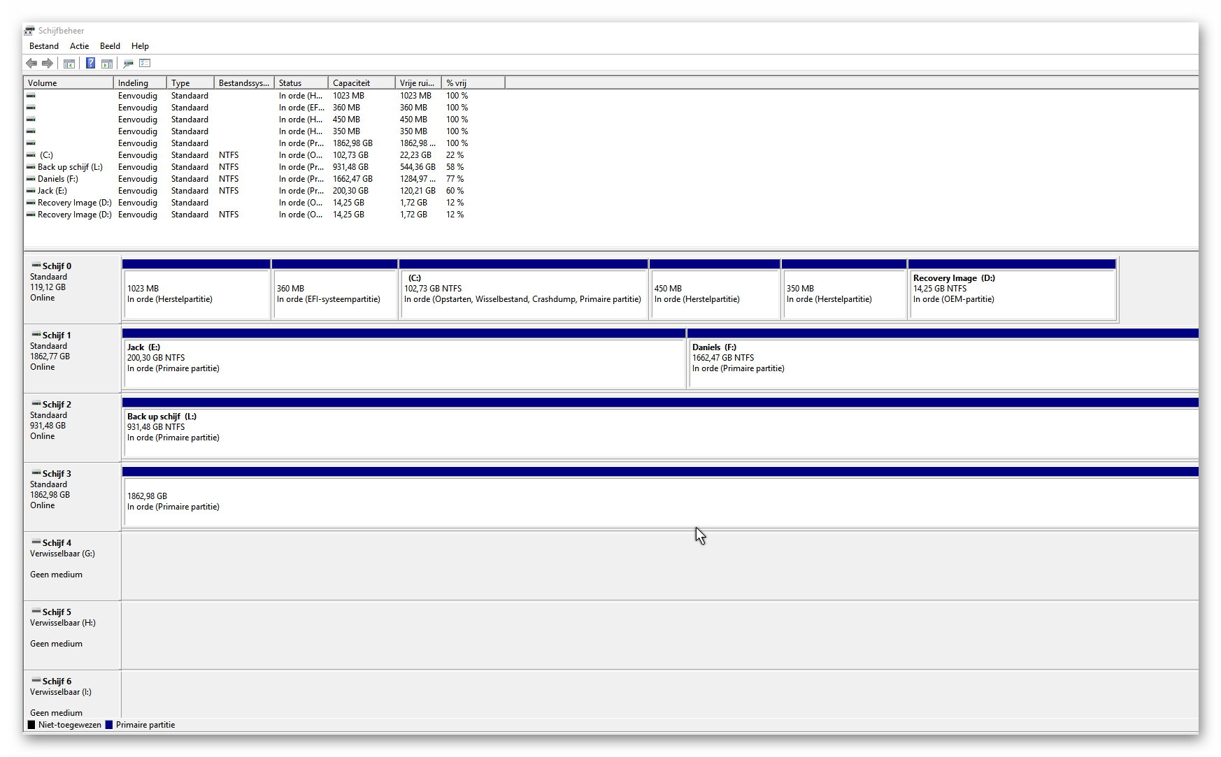Open the settings checklist toolbar icon
This screenshot has height=757, width=1221.
pos(145,64)
